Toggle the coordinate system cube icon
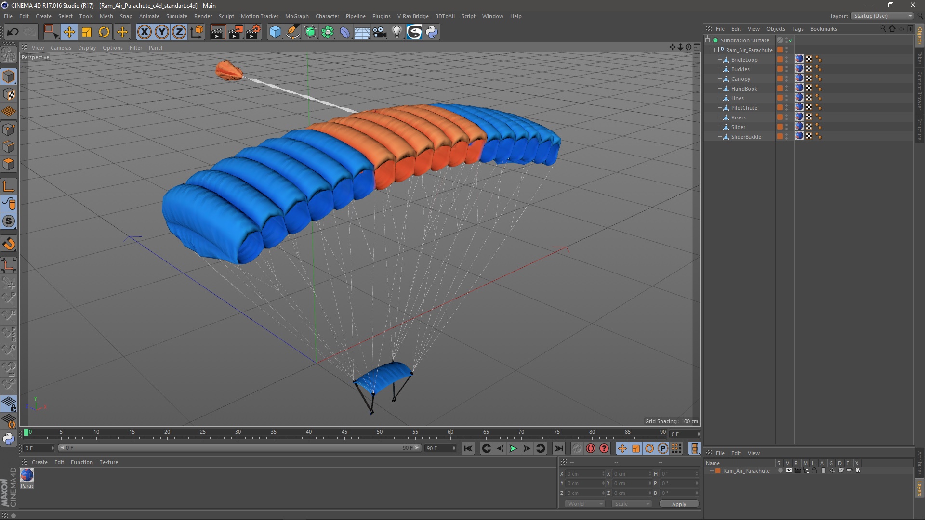 click(x=197, y=32)
